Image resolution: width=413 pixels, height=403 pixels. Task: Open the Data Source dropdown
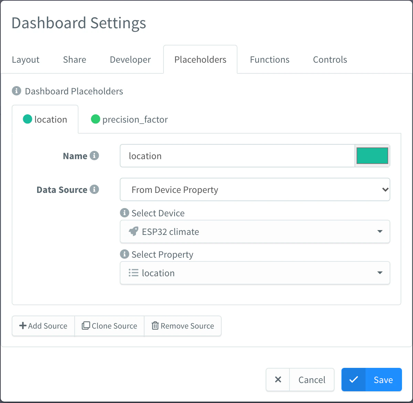(255, 189)
